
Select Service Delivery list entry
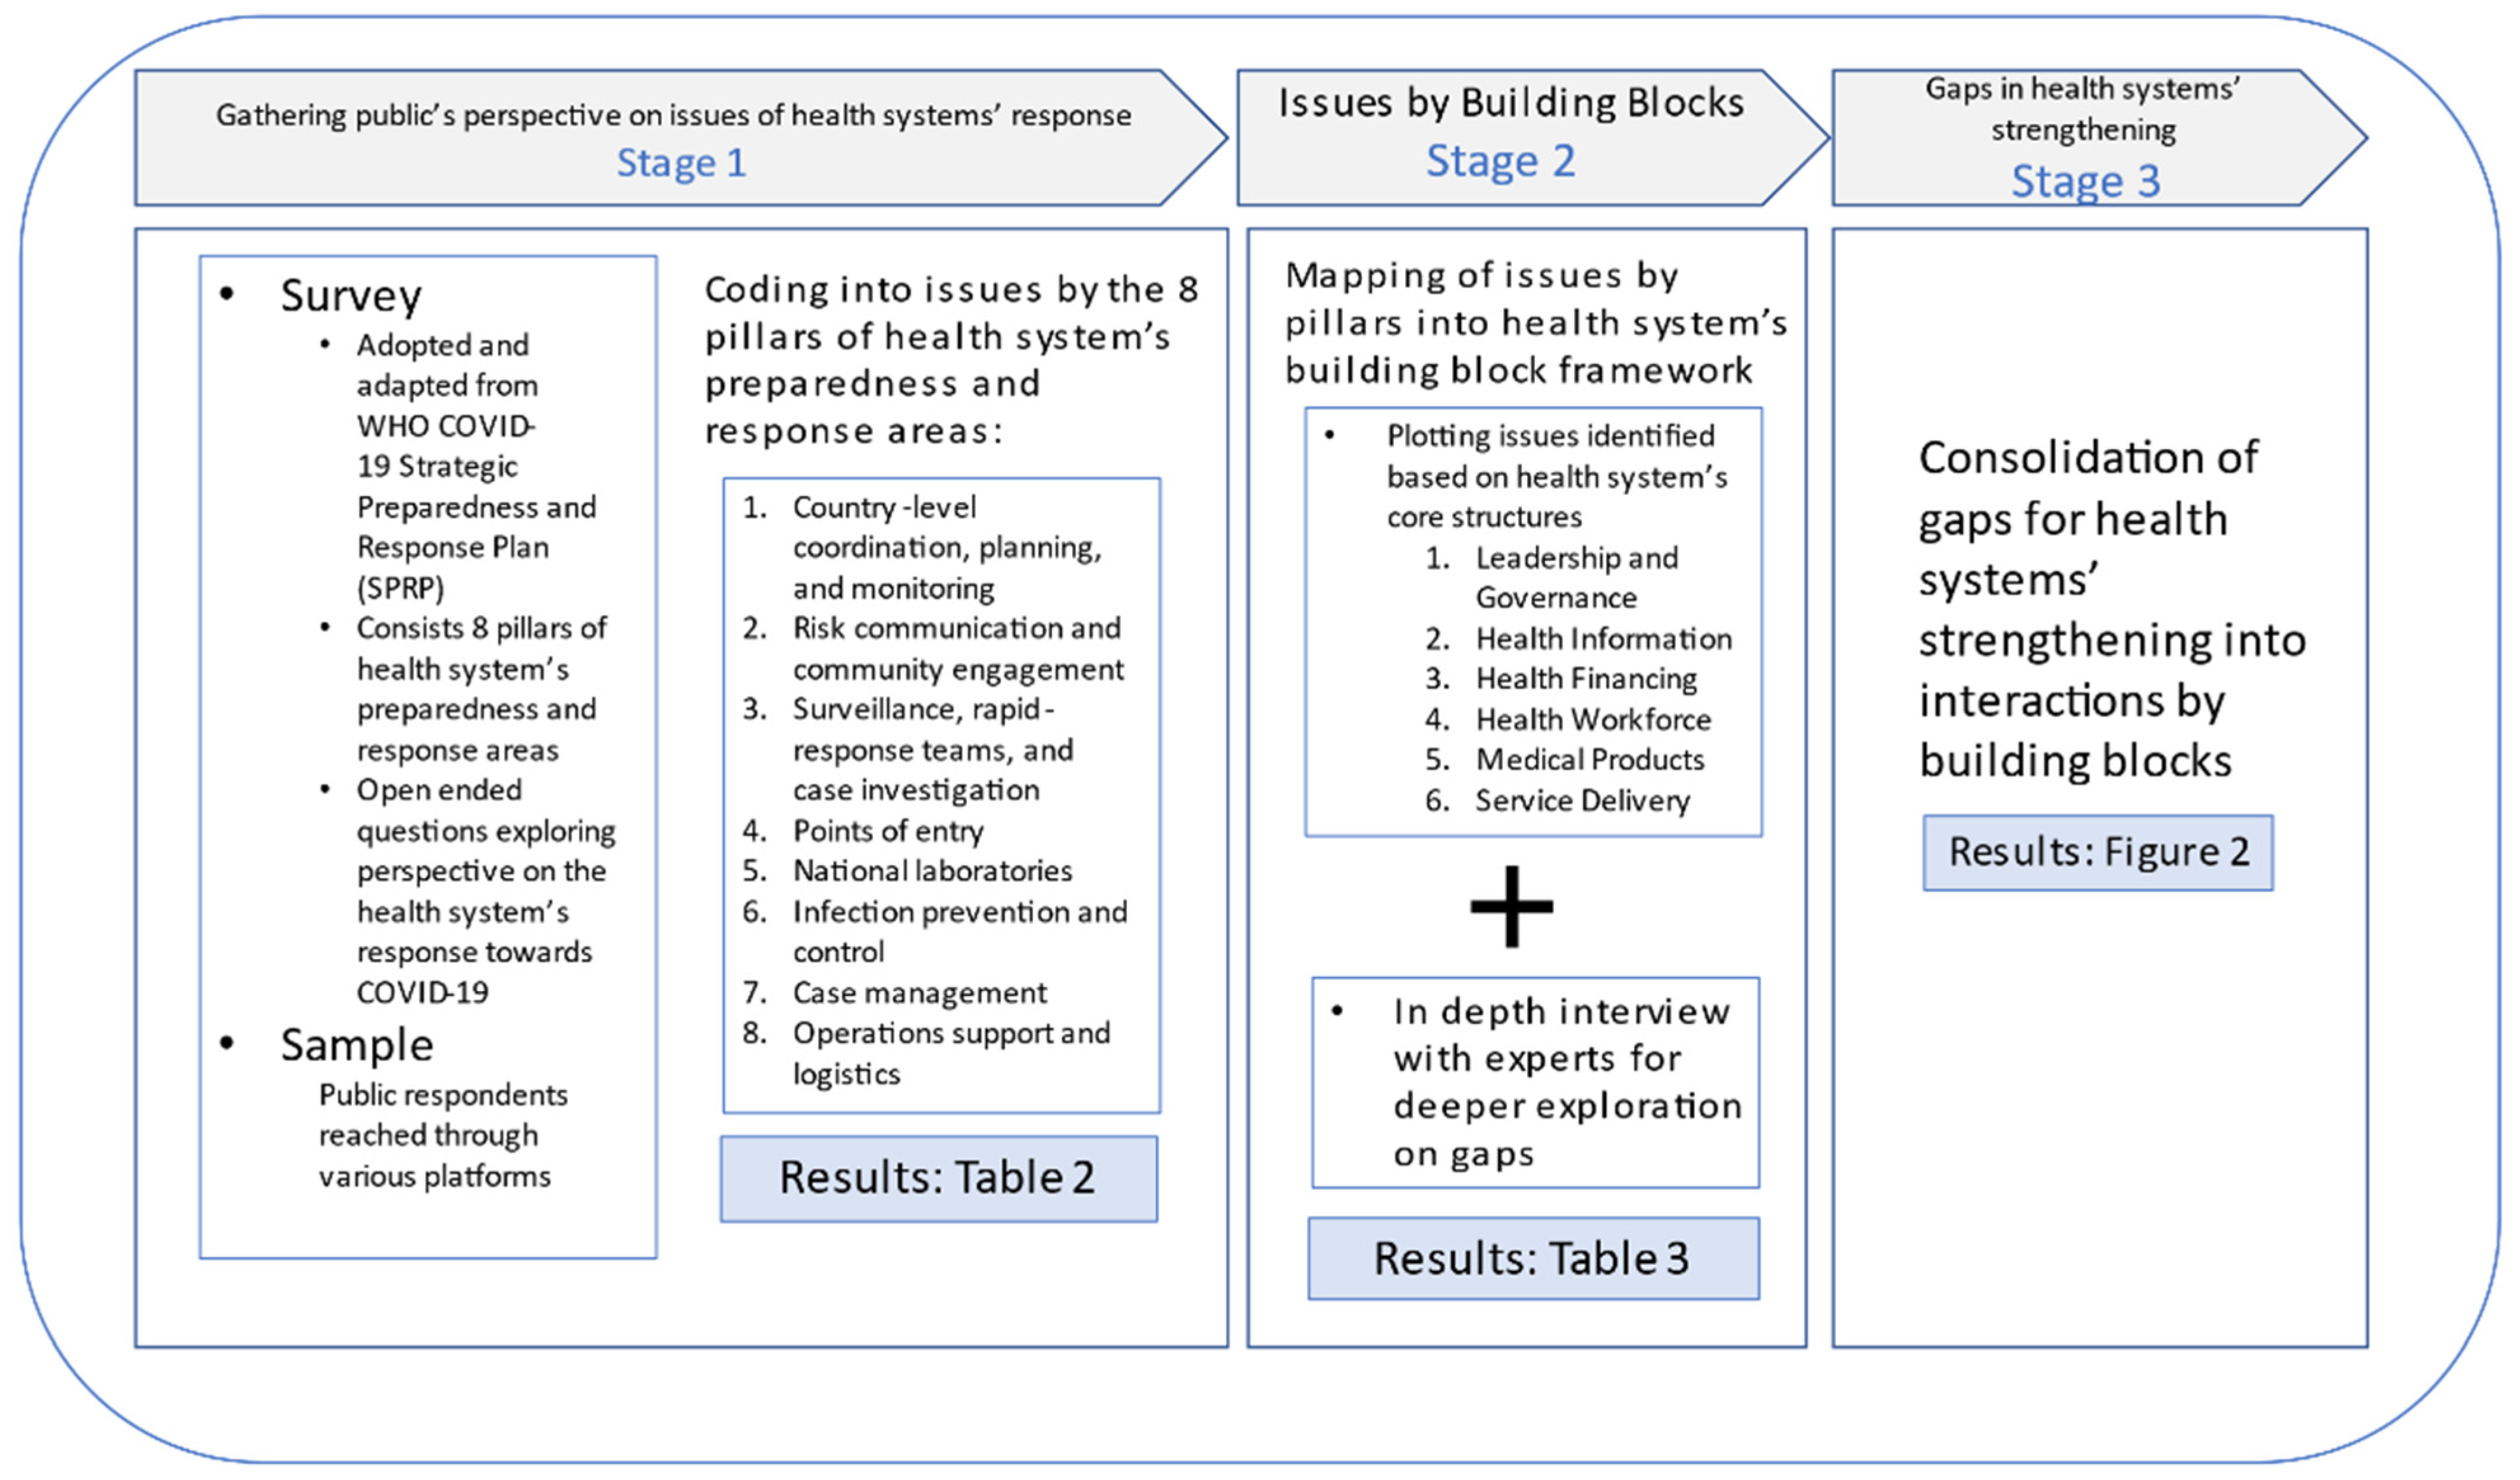[x=1582, y=801]
